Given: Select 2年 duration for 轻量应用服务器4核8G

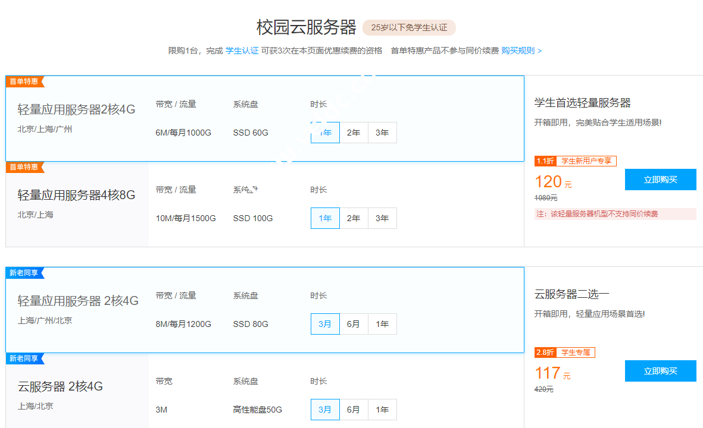Looking at the screenshot, I should click(x=354, y=218).
